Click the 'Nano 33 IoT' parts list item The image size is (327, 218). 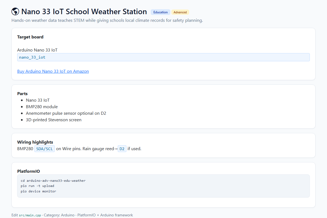pos(38,100)
